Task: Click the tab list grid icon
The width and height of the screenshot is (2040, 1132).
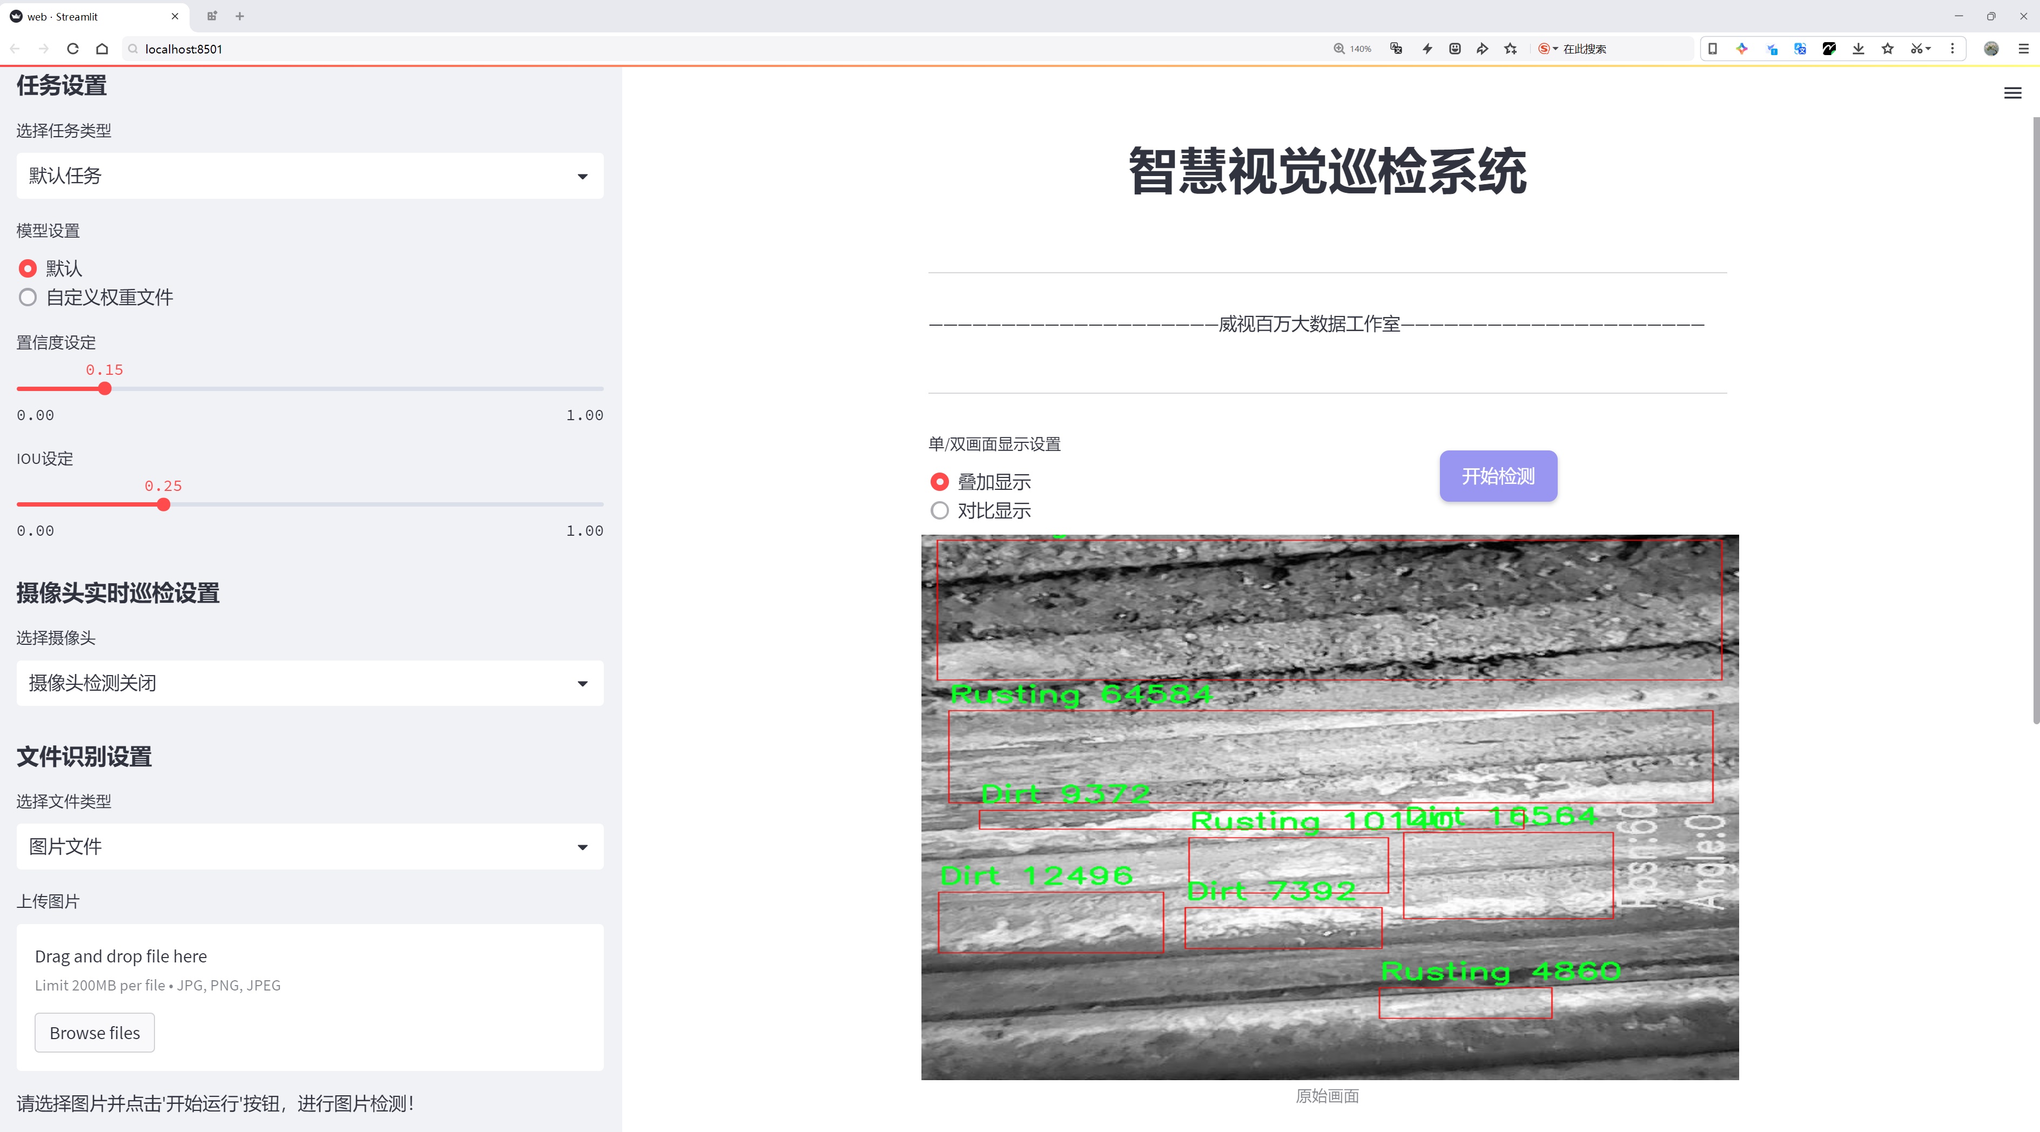Action: coord(211,16)
